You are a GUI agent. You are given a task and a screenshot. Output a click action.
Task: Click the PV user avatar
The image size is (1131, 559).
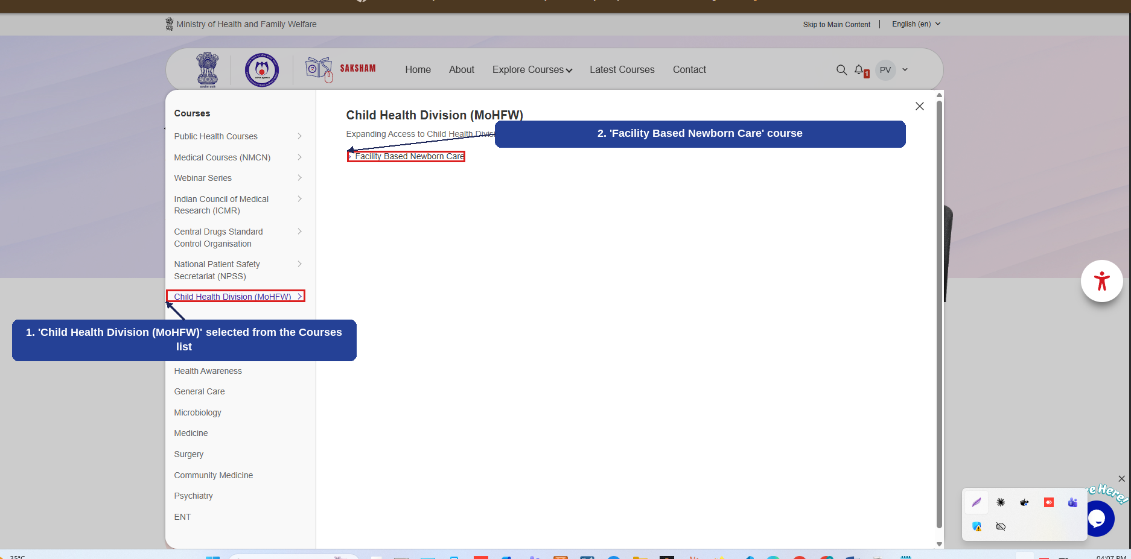pos(885,70)
